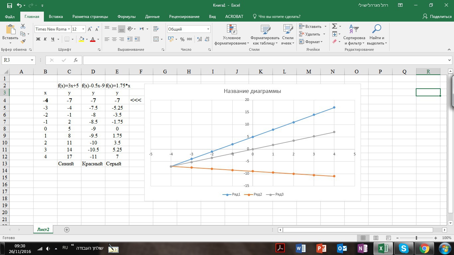Click the Cut scissors icon
The width and height of the screenshot is (454, 255).
[23, 26]
